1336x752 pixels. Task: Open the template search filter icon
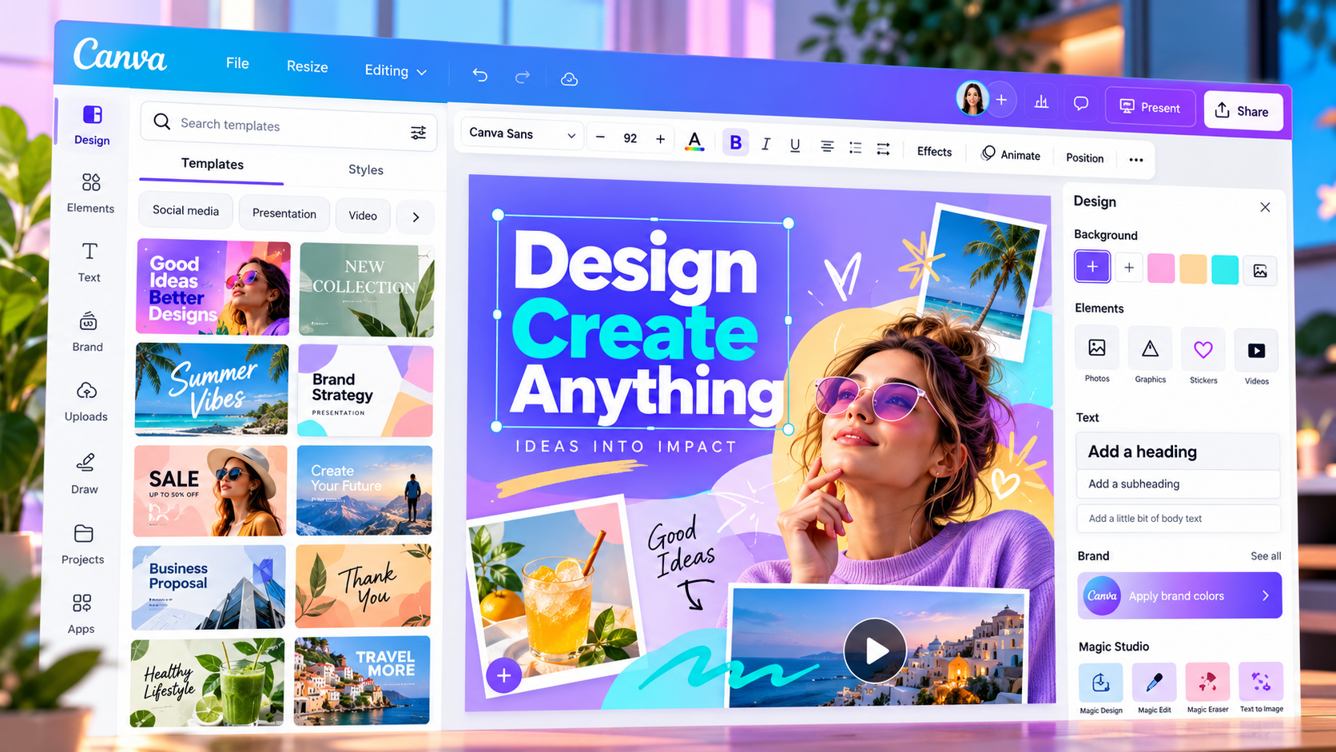point(418,133)
